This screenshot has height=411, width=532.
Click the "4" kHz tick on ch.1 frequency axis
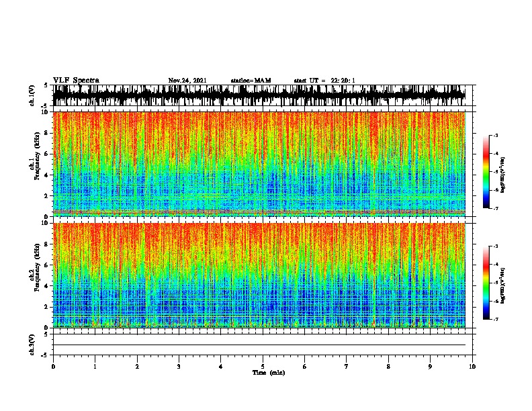(47, 175)
